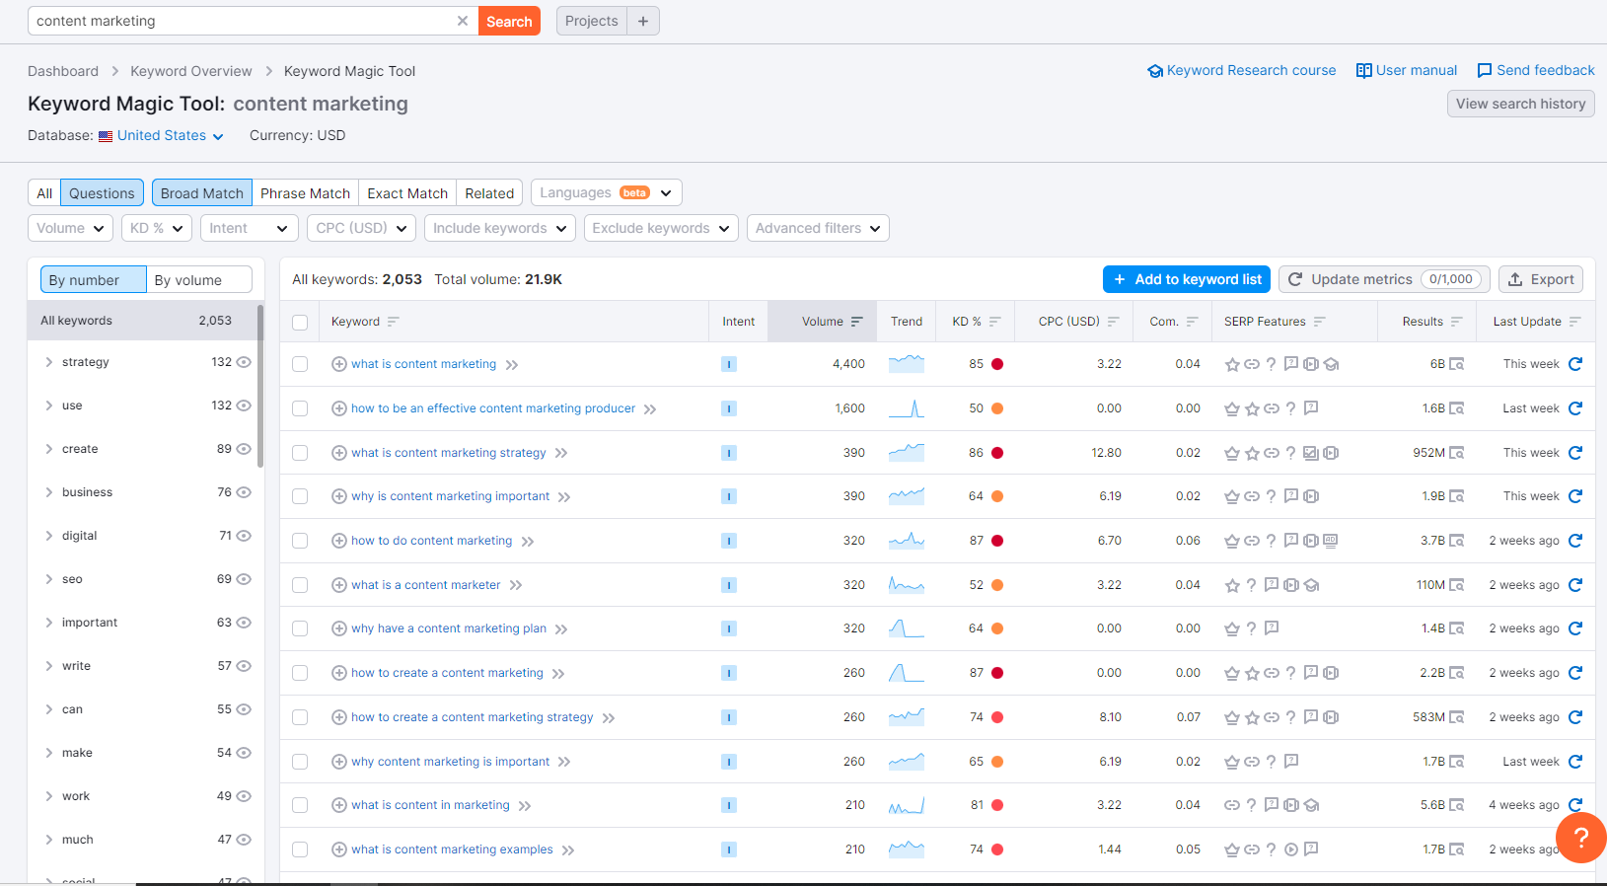
Task: Open View search history
Action: click(x=1520, y=104)
